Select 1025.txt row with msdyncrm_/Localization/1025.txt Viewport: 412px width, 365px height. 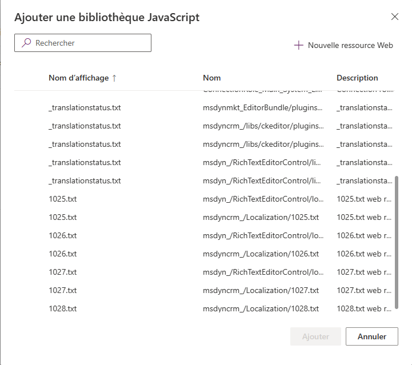click(205, 217)
